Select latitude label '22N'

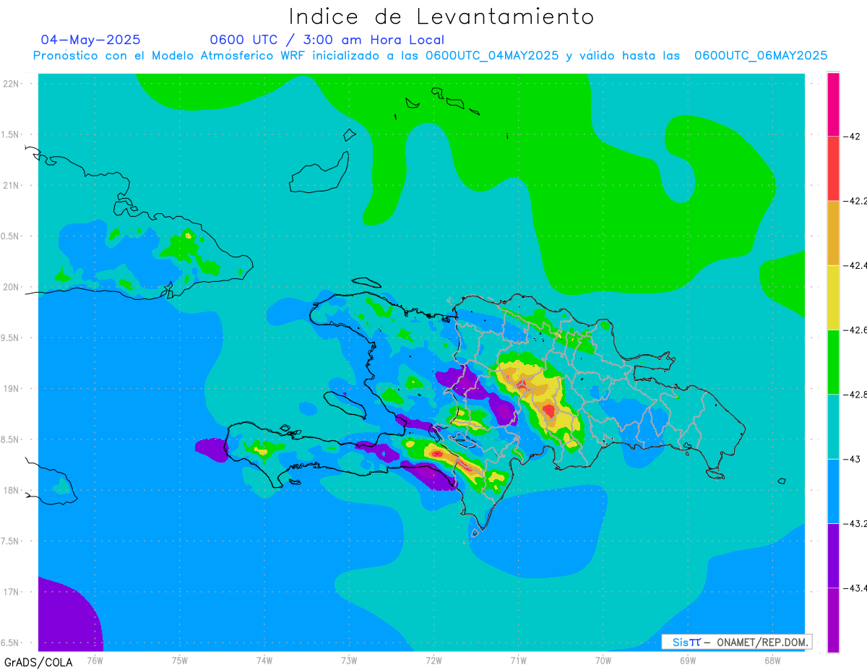(x=12, y=83)
